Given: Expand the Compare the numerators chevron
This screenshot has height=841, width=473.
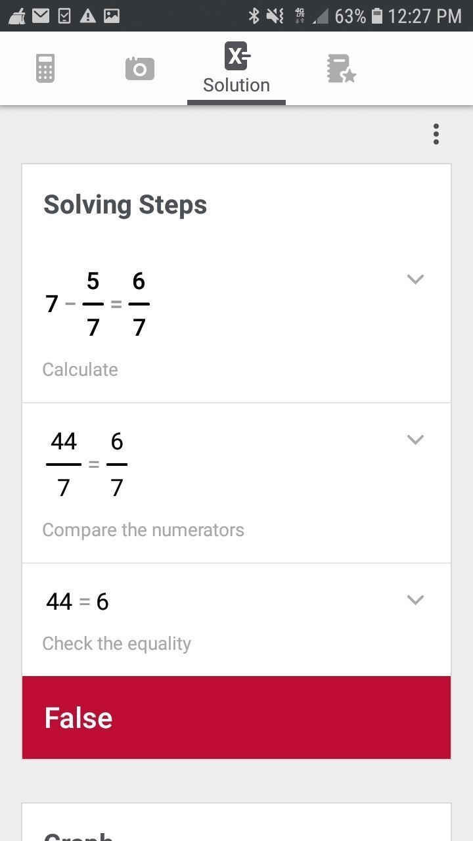Looking at the screenshot, I should coord(415,440).
